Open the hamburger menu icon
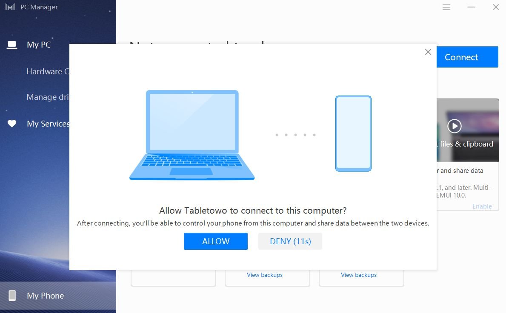This screenshot has height=313, width=506. coord(446,7)
